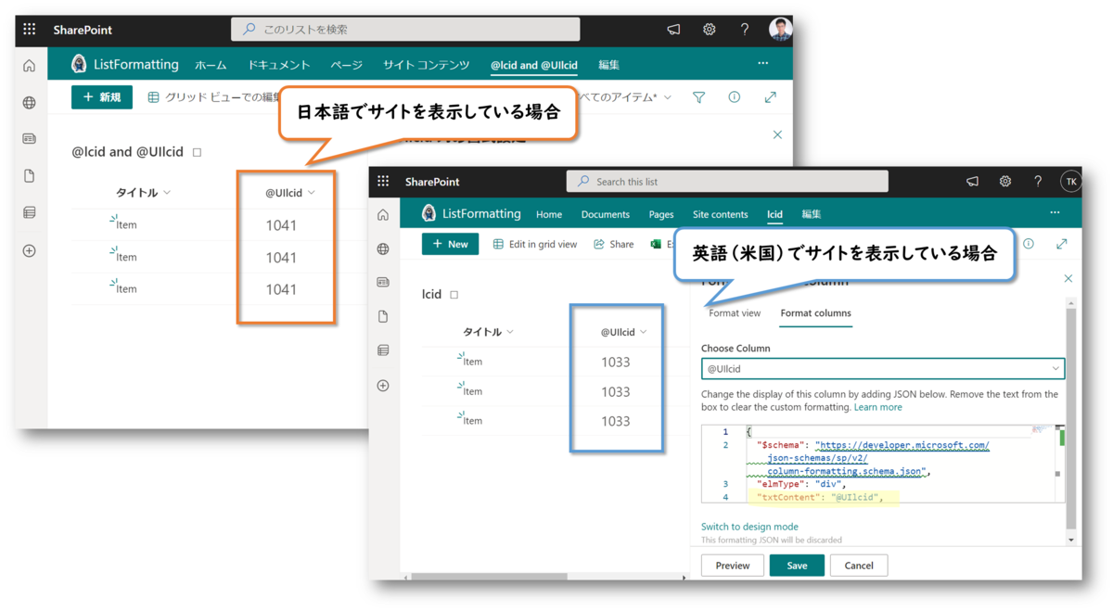Open news icon in back window sidebar
Viewport: 1113px width, 611px height.
pyautogui.click(x=30, y=139)
